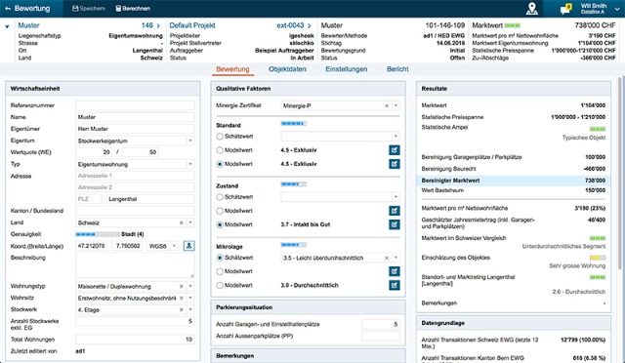The image size is (625, 363).
Task: Open the map location pin icon
Action: [x=531, y=9]
